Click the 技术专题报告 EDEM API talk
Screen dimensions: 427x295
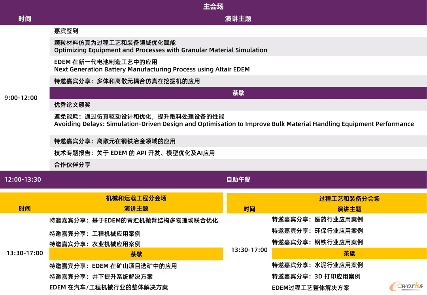coord(134,153)
